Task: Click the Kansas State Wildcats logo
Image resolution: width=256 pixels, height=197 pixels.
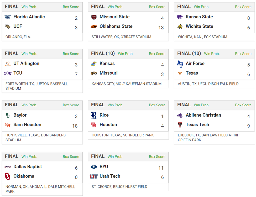Action: pos(180,17)
